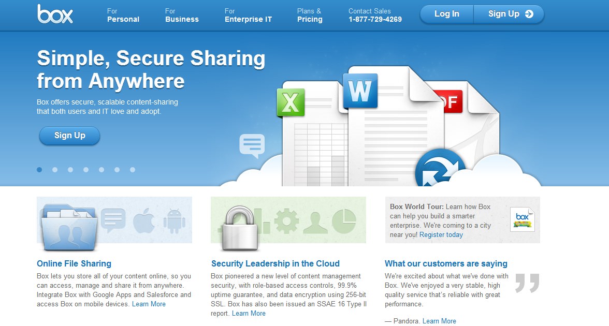Click the Box logo in header
Viewport: 609px width, 326px height.
55,14
